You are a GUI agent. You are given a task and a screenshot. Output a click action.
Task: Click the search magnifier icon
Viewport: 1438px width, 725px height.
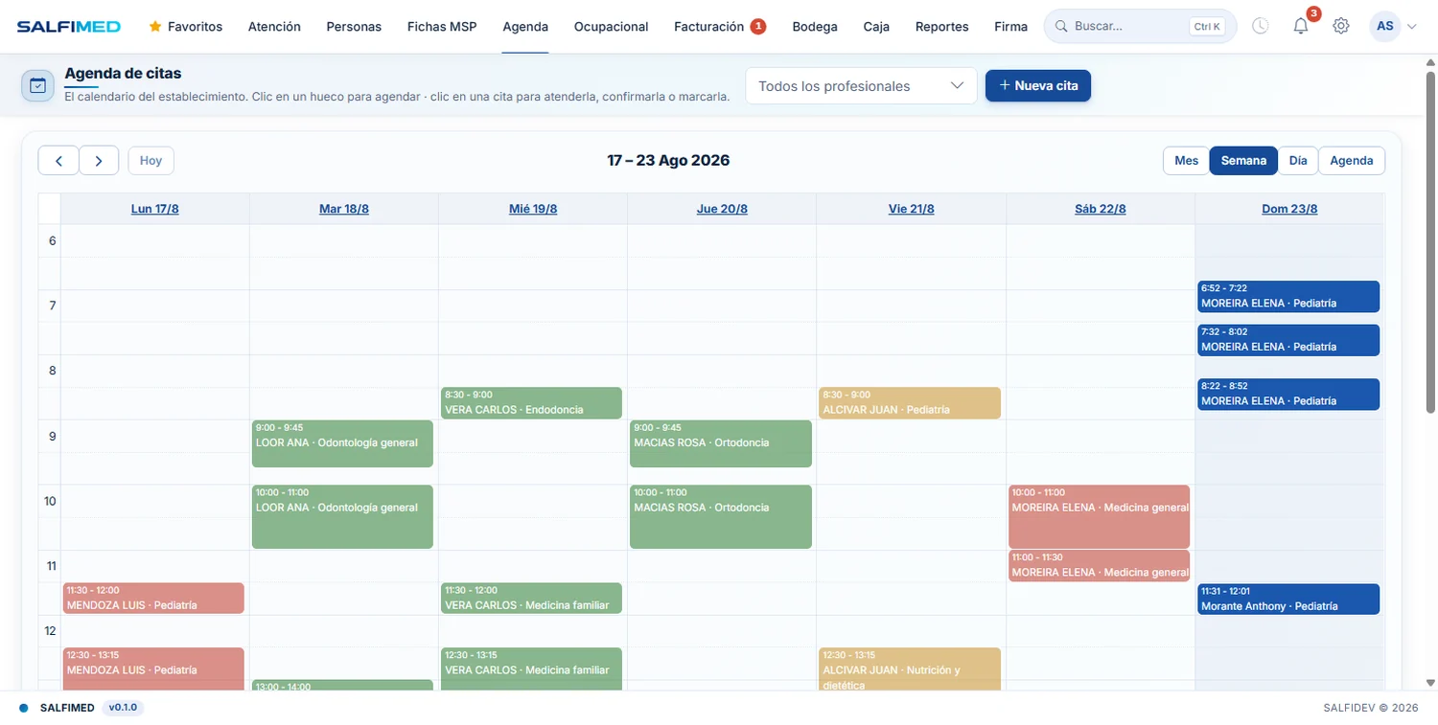coord(1061,27)
